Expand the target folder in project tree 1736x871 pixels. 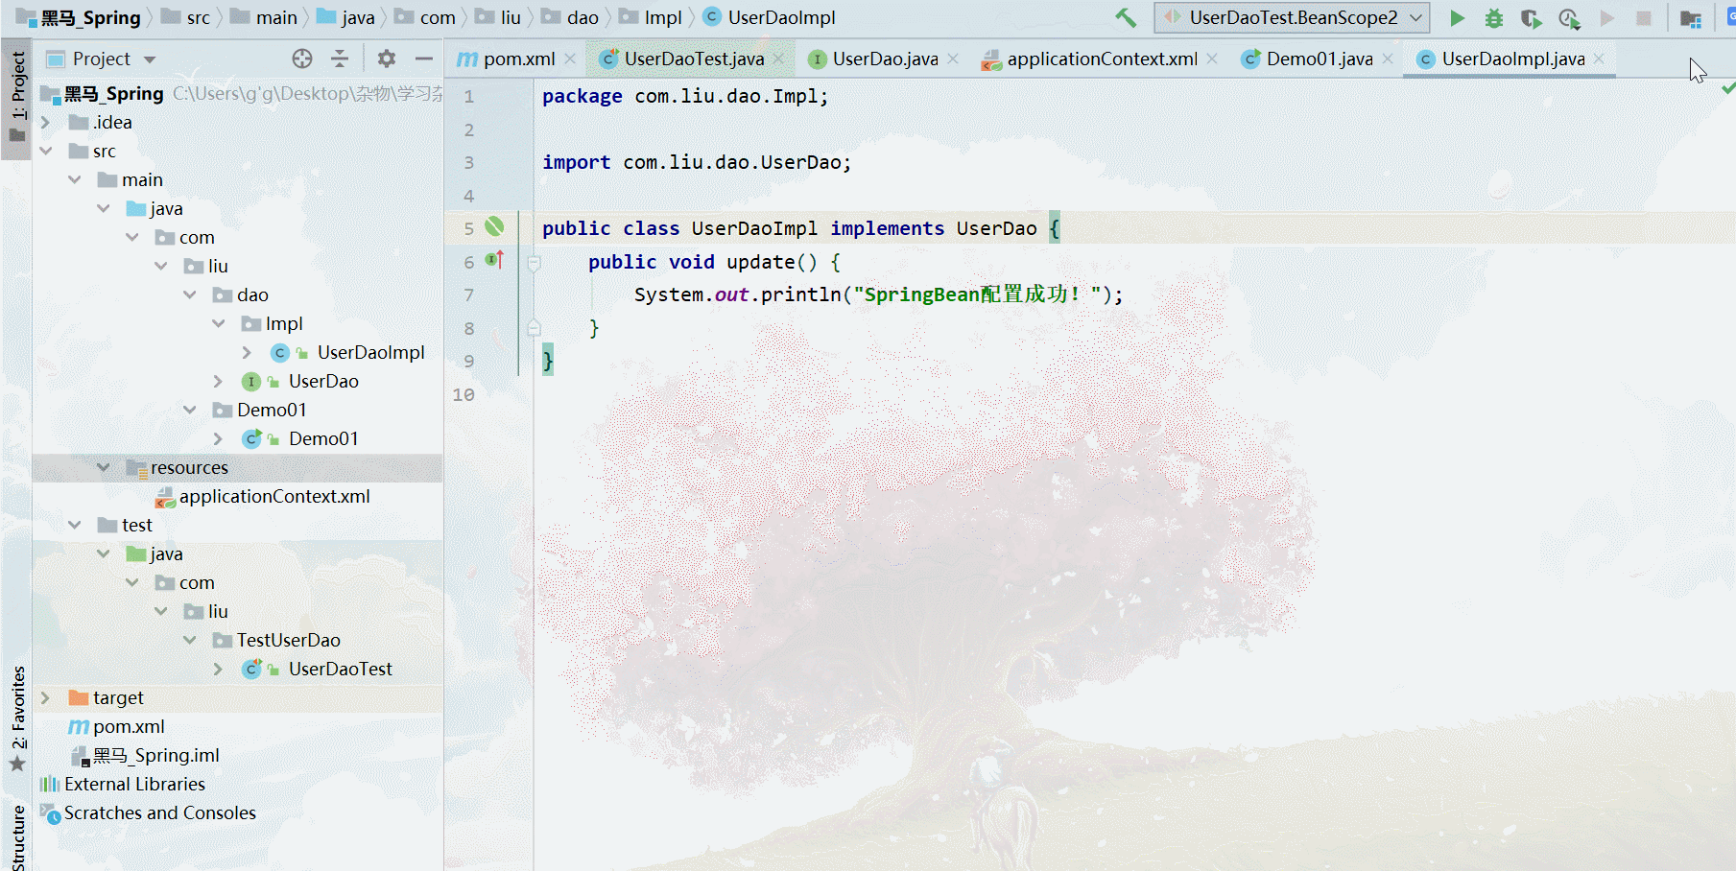[x=45, y=697]
